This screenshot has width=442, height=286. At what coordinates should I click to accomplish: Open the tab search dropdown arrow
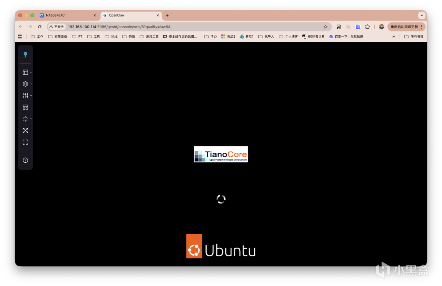click(422, 16)
